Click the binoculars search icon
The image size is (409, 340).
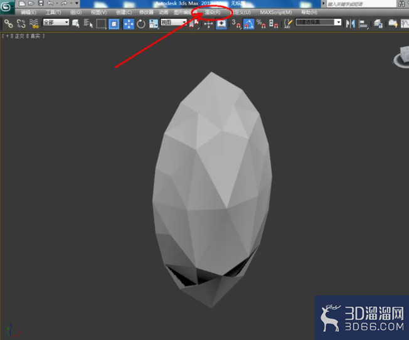(402, 4)
